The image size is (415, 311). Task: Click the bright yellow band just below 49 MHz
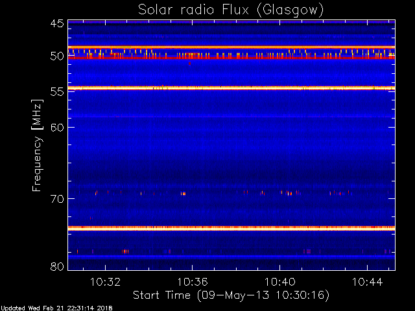(x=230, y=47)
